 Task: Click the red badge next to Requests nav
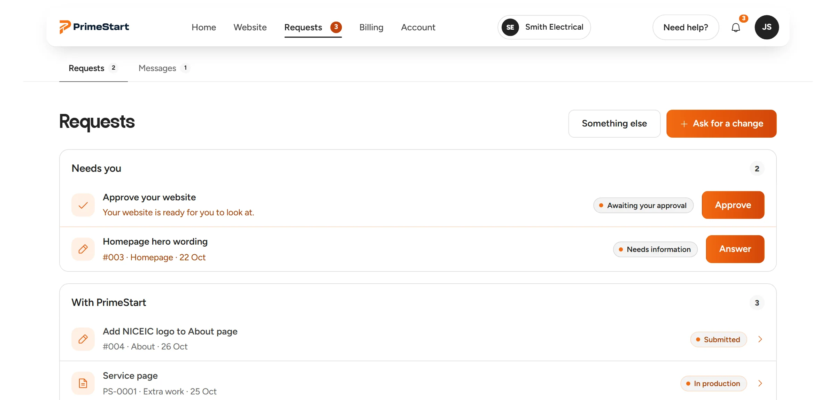[336, 27]
